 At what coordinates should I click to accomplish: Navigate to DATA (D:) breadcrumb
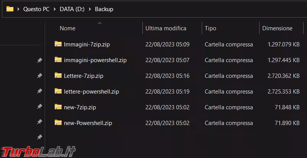tap(73, 9)
